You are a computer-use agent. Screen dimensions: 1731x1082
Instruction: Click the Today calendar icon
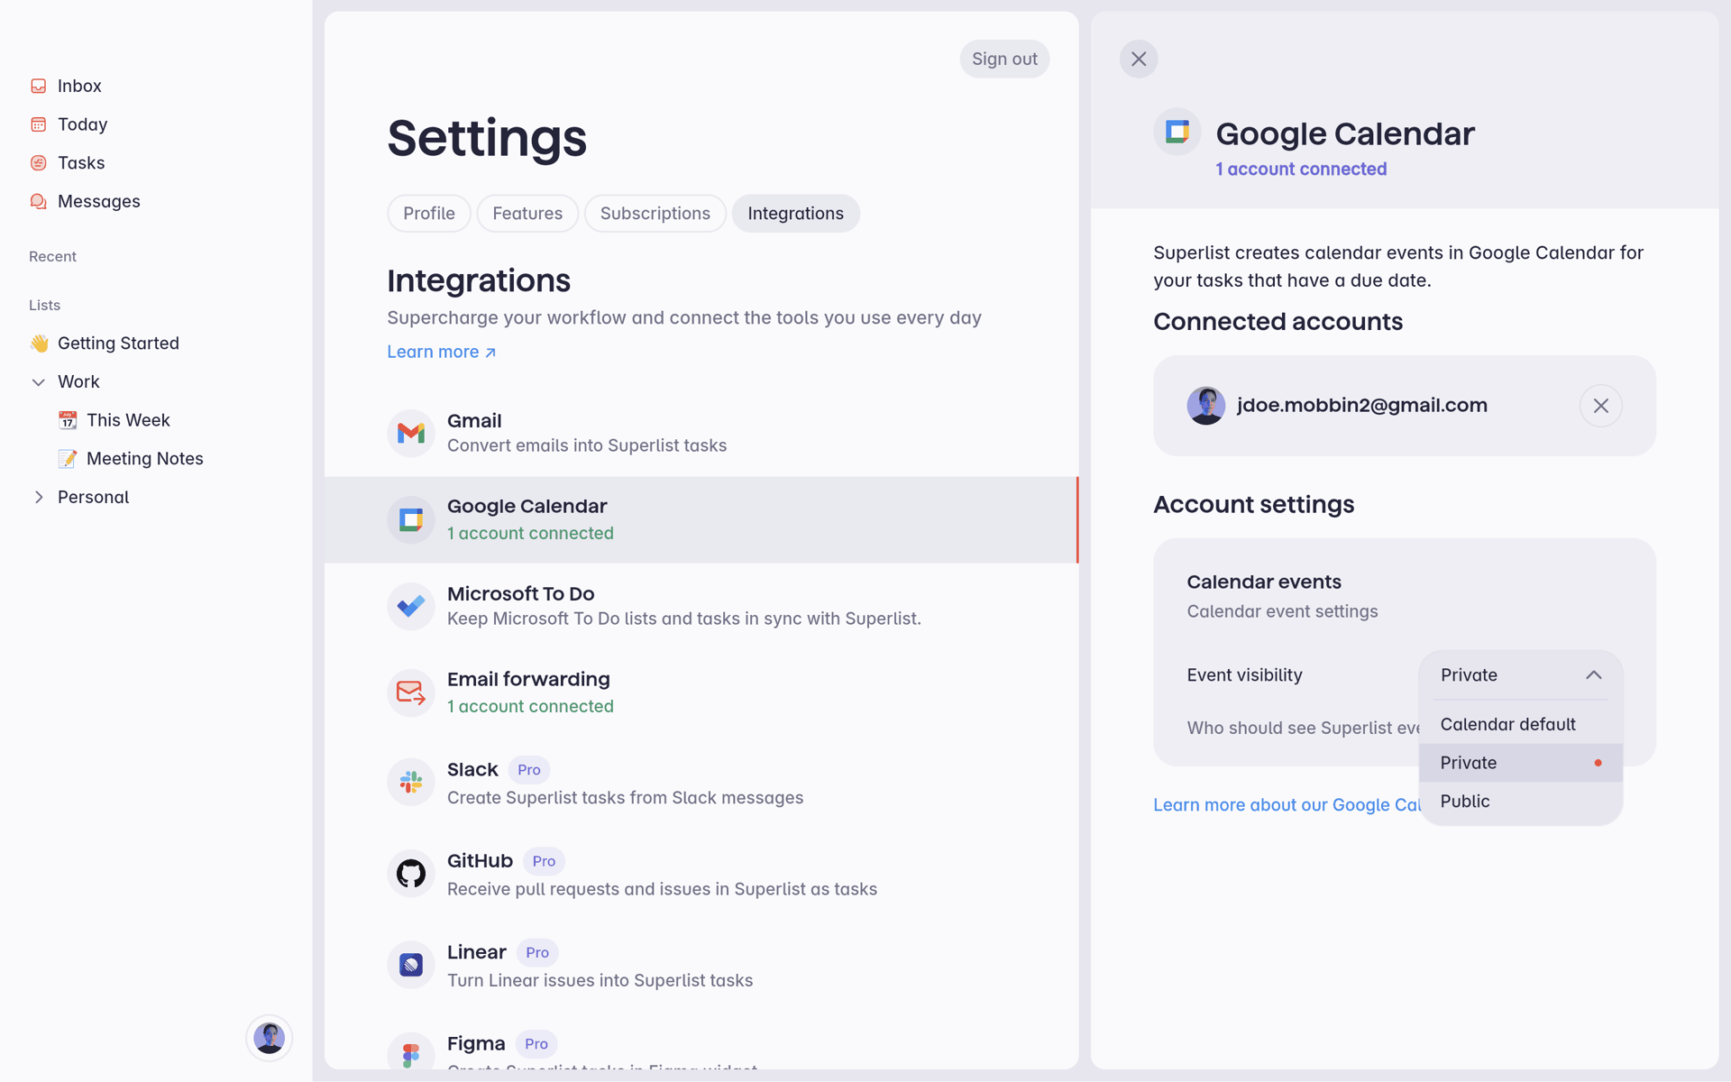coord(39,124)
